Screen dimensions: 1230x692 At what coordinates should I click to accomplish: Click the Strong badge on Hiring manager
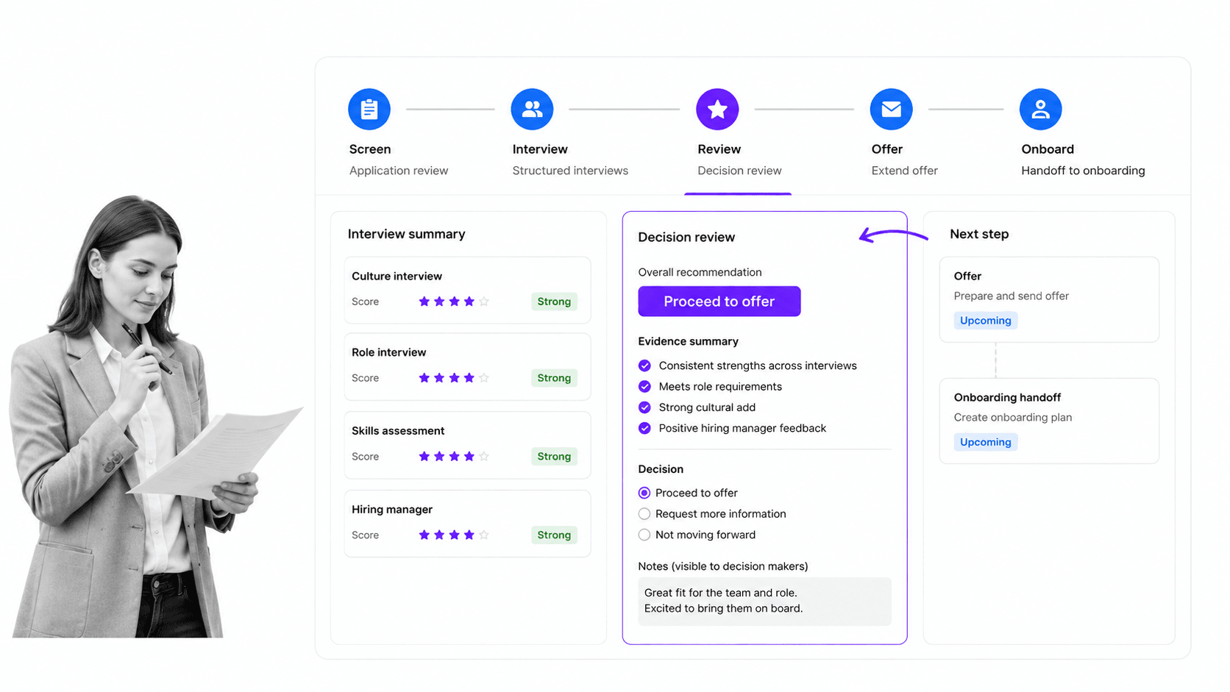click(x=554, y=535)
